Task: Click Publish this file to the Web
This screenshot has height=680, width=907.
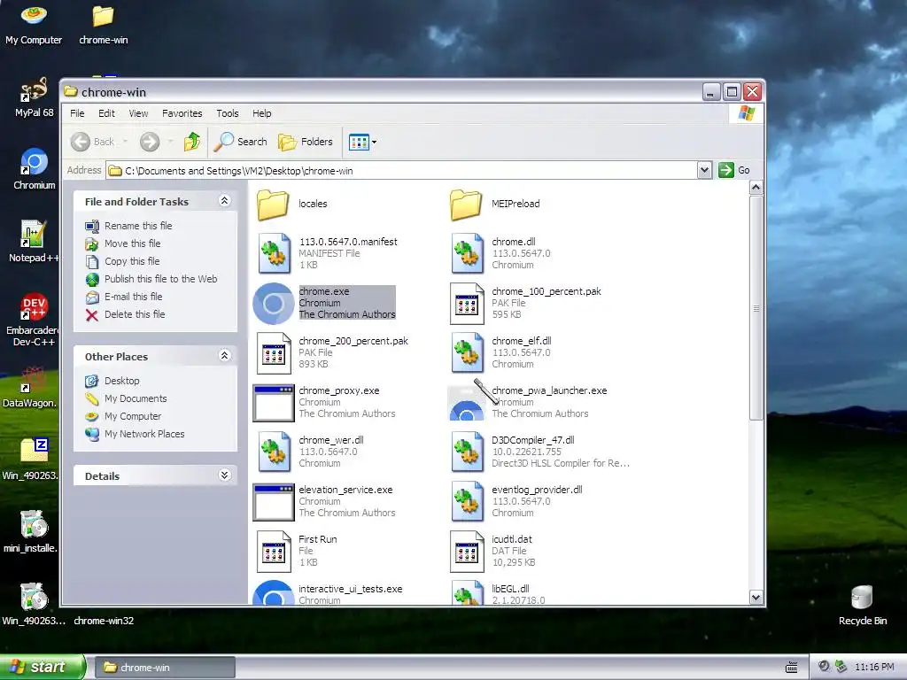Action: tap(161, 279)
